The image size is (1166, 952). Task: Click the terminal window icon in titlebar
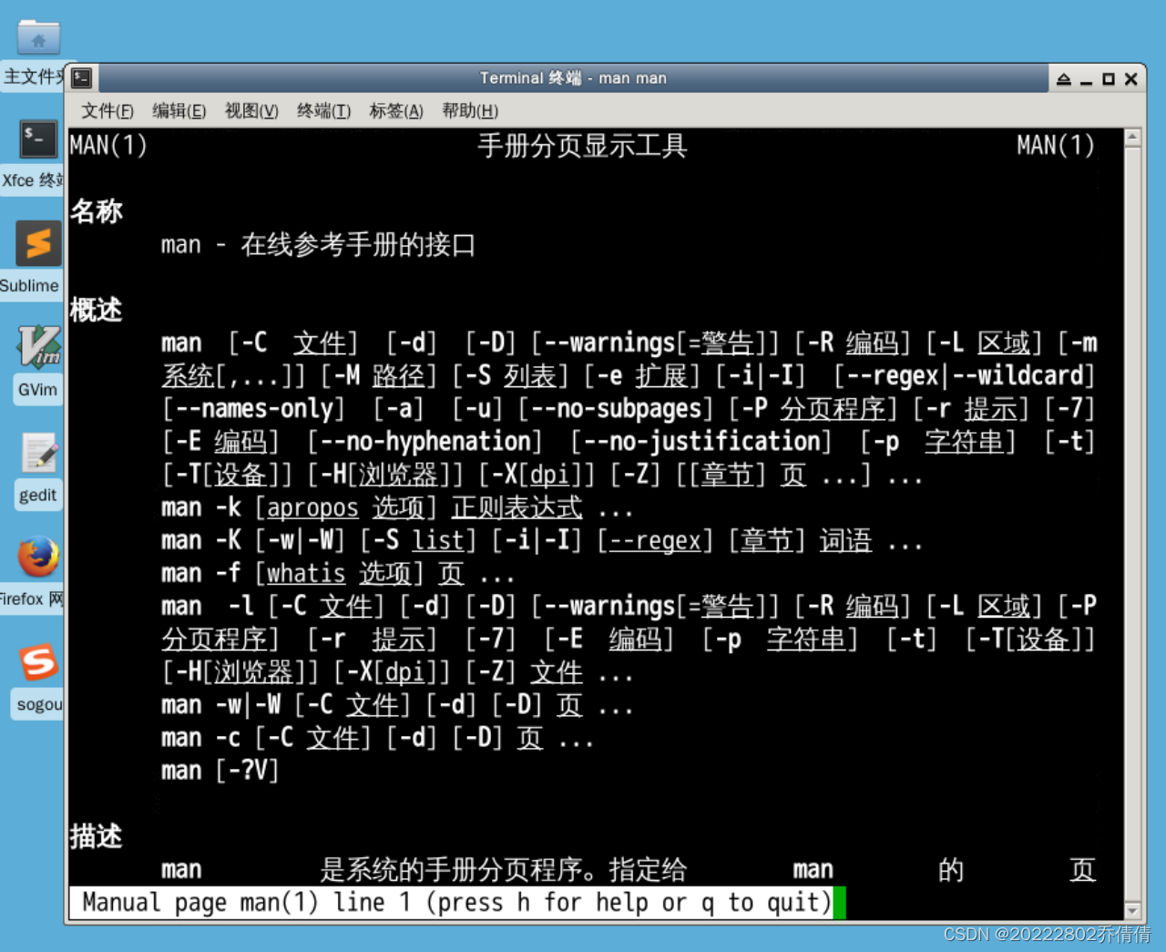[81, 78]
